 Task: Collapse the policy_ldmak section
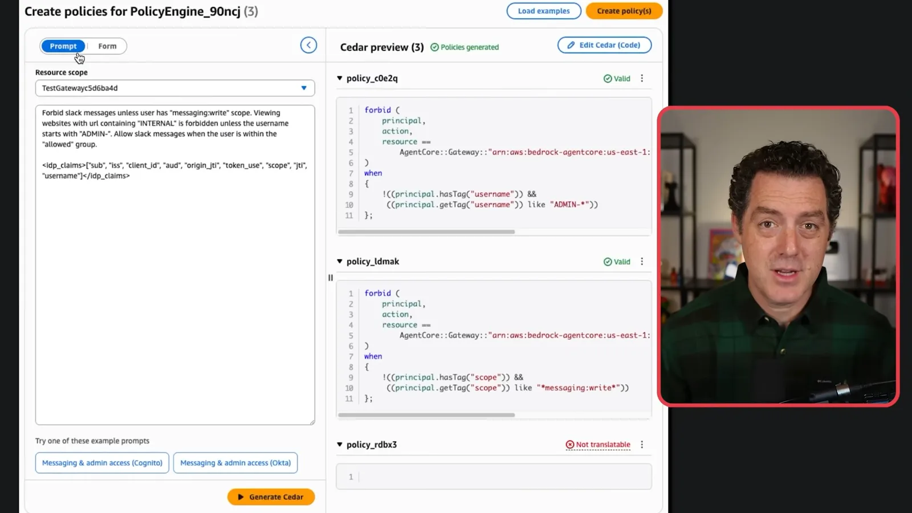pyautogui.click(x=340, y=261)
